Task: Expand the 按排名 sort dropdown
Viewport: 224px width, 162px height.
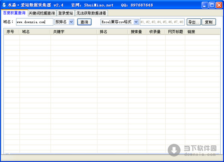Action: pos(71,22)
